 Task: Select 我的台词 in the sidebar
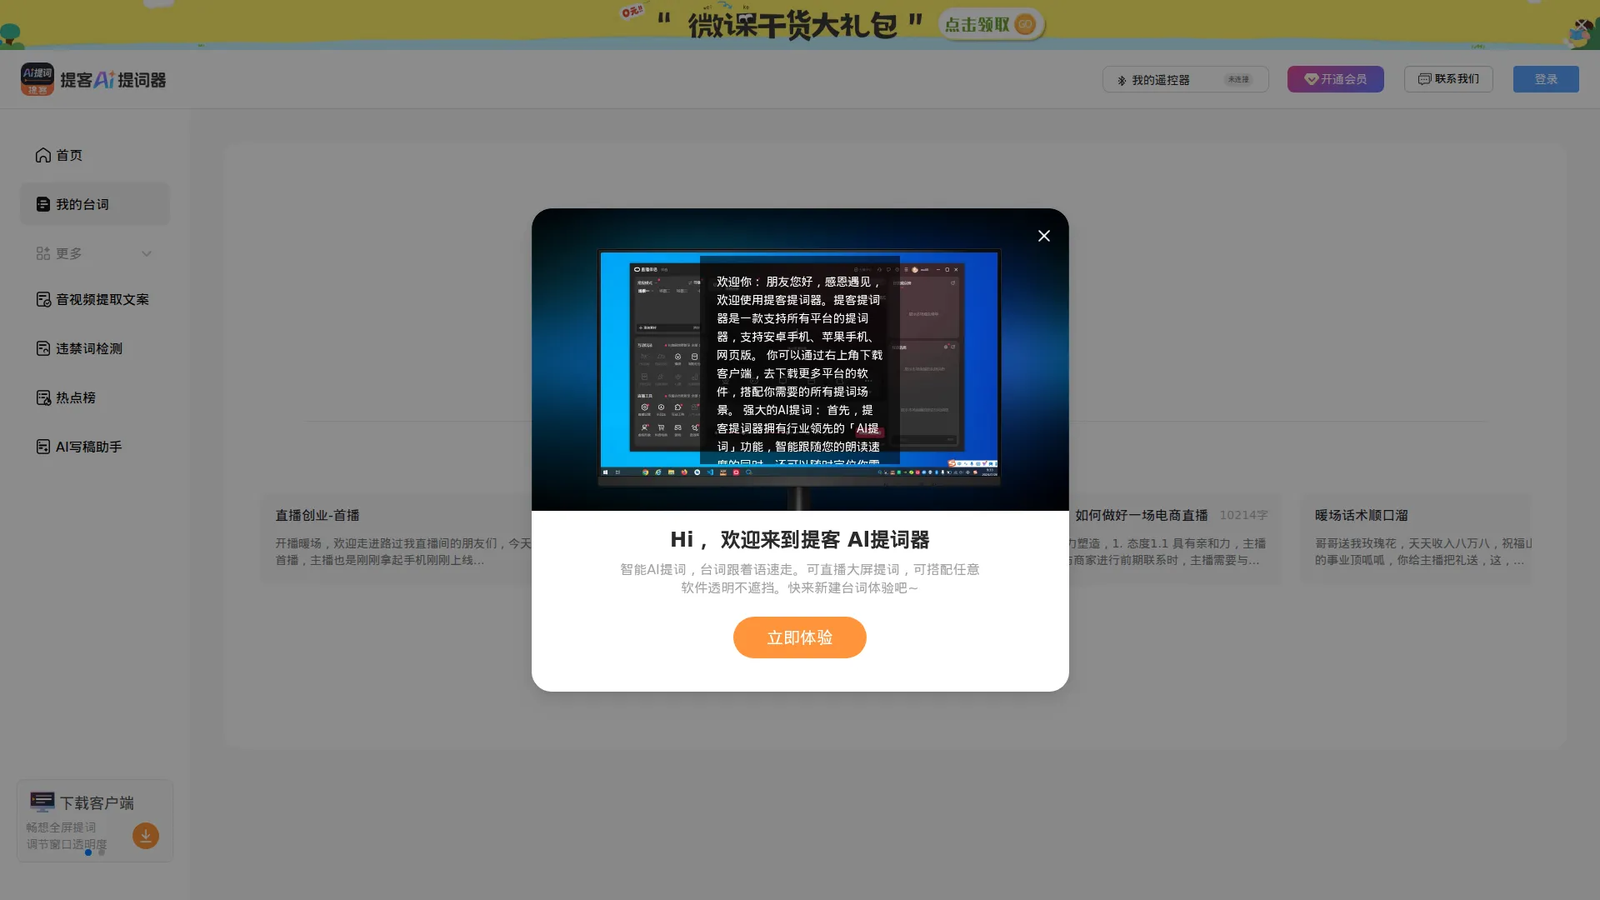pos(94,204)
